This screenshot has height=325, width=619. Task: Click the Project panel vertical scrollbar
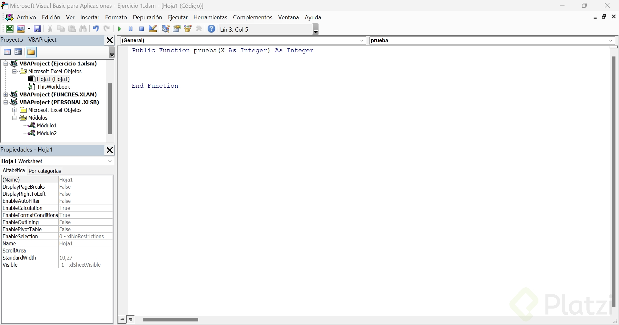(110, 109)
